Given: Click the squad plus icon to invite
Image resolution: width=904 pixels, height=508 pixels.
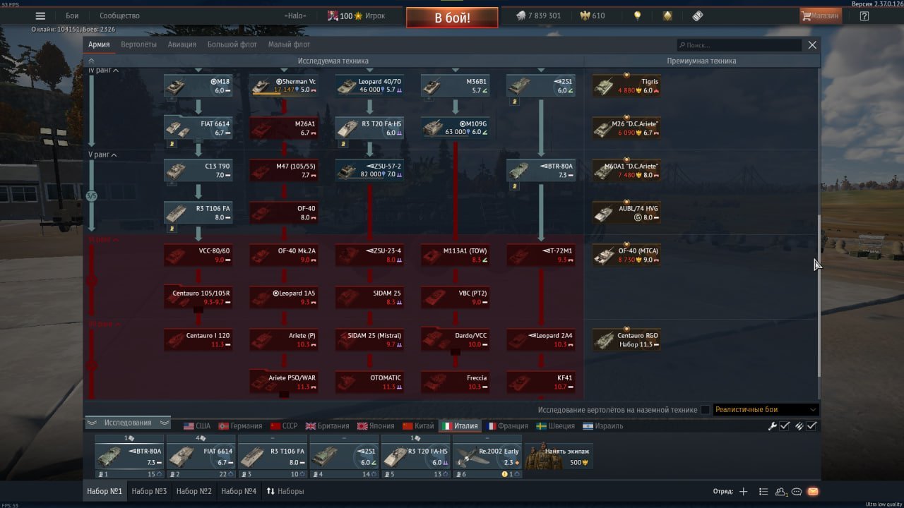Looking at the screenshot, I should 743,492.
